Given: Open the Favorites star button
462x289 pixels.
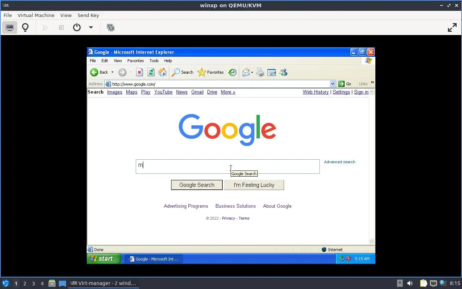Looking at the screenshot, I should point(211,72).
